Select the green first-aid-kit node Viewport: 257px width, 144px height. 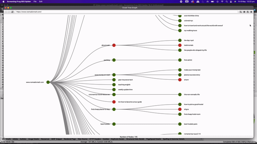pos(180,60)
